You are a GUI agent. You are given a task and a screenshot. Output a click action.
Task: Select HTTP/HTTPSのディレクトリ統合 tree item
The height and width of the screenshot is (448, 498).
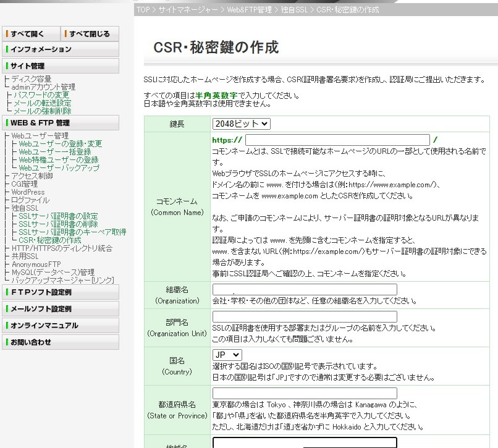62,248
